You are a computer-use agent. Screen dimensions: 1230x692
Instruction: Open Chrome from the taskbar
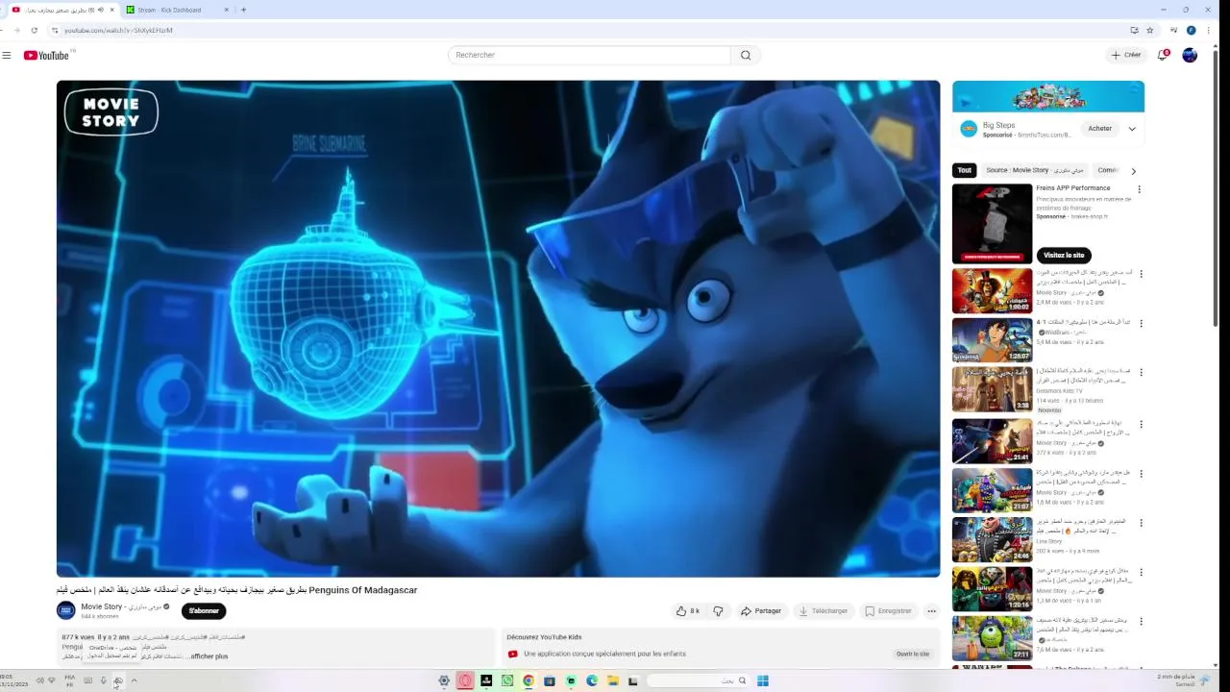coord(529,680)
